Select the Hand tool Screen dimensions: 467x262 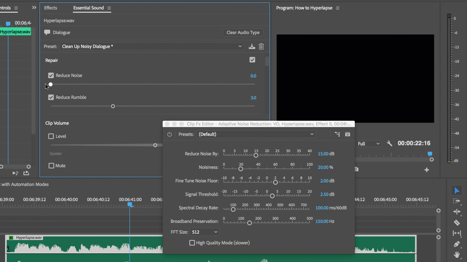(x=457, y=255)
